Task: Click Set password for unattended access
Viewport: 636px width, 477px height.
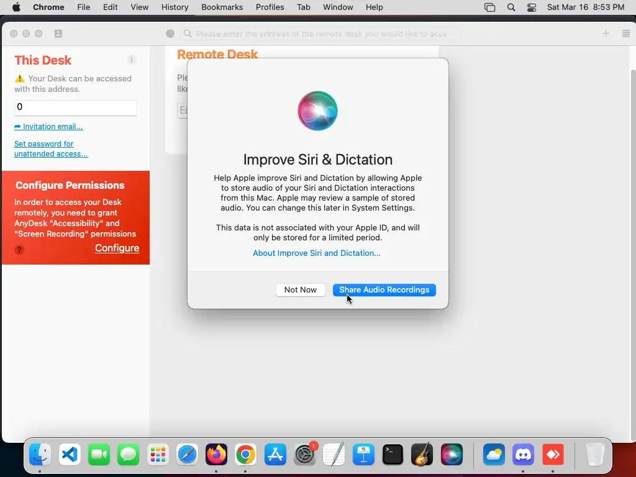Action: pos(51,149)
